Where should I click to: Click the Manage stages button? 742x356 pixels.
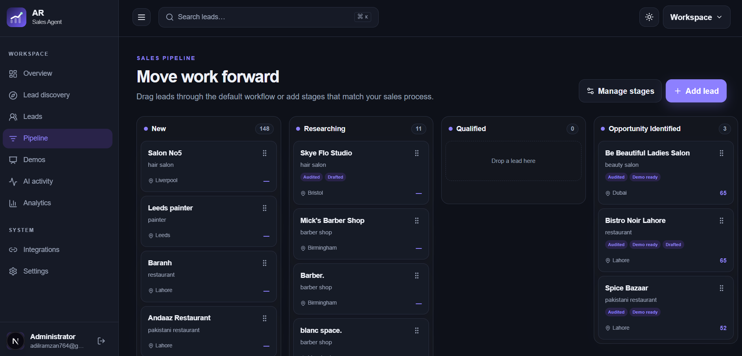tap(620, 91)
